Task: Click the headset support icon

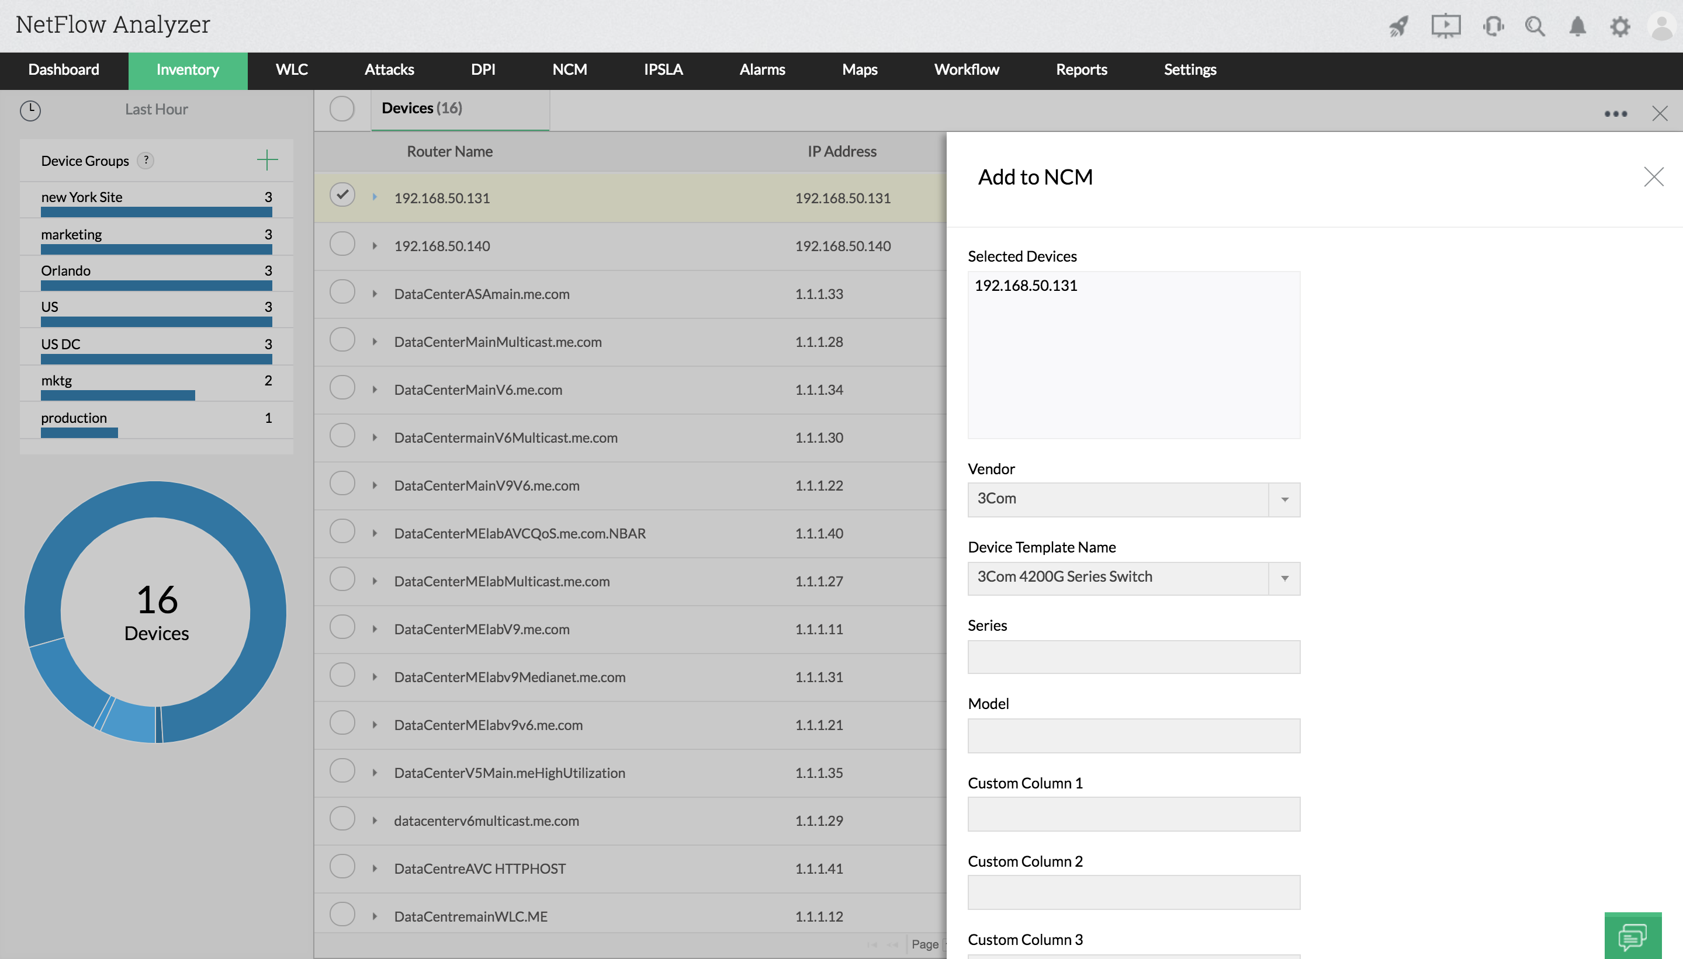Action: click(1492, 26)
